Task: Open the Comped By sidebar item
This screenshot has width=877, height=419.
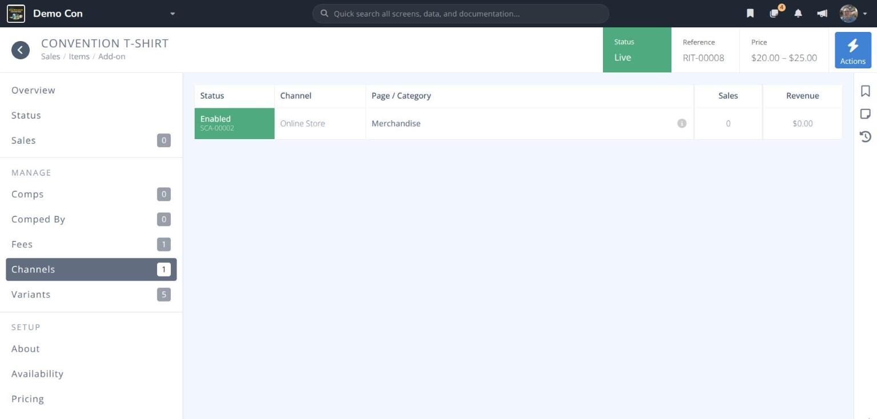Action: point(91,219)
